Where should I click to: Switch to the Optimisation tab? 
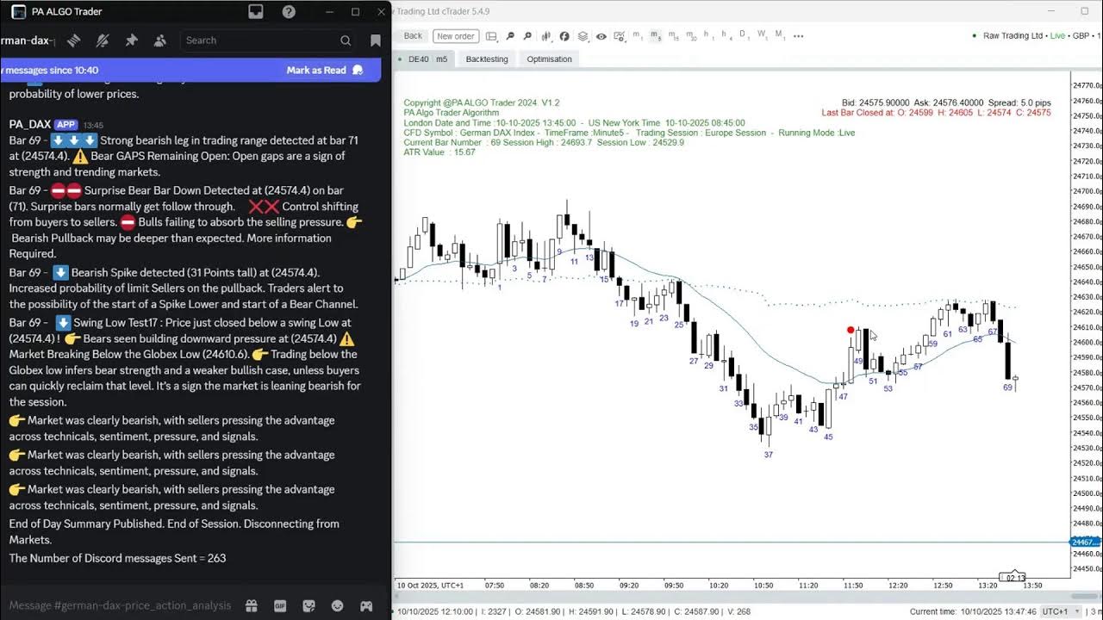click(x=548, y=59)
